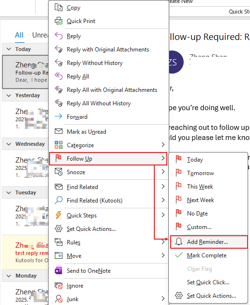
Task: Click the Snooze envelope clock icon
Action: click(x=59, y=172)
